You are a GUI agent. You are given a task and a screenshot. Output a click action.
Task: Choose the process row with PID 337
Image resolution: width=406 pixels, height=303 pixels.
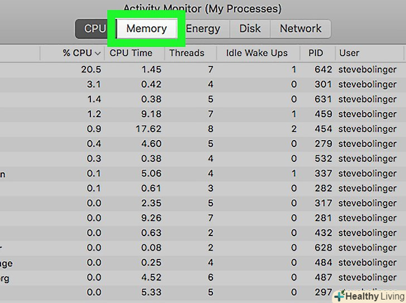pyautogui.click(x=323, y=174)
